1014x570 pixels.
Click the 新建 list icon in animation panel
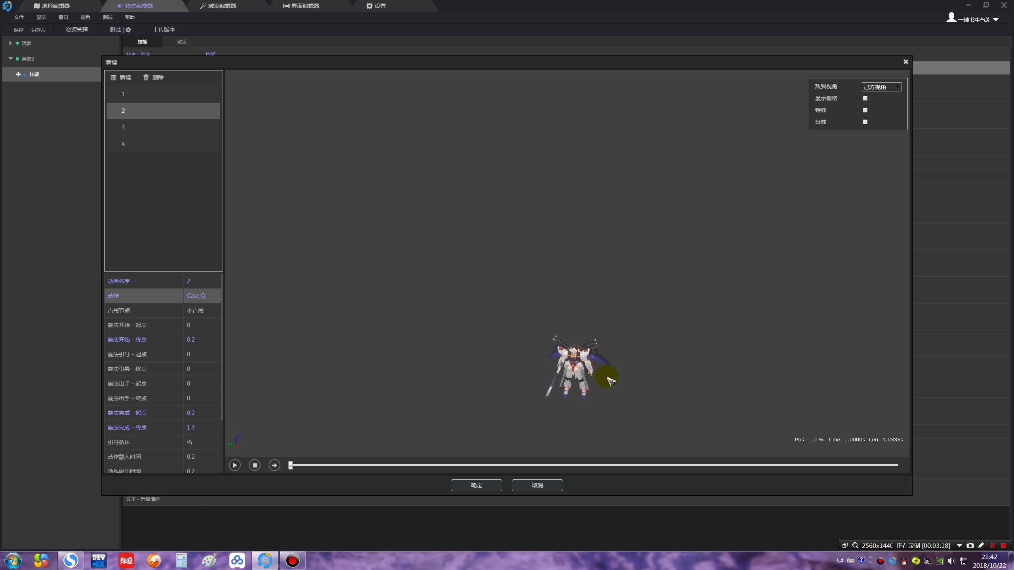coord(114,78)
